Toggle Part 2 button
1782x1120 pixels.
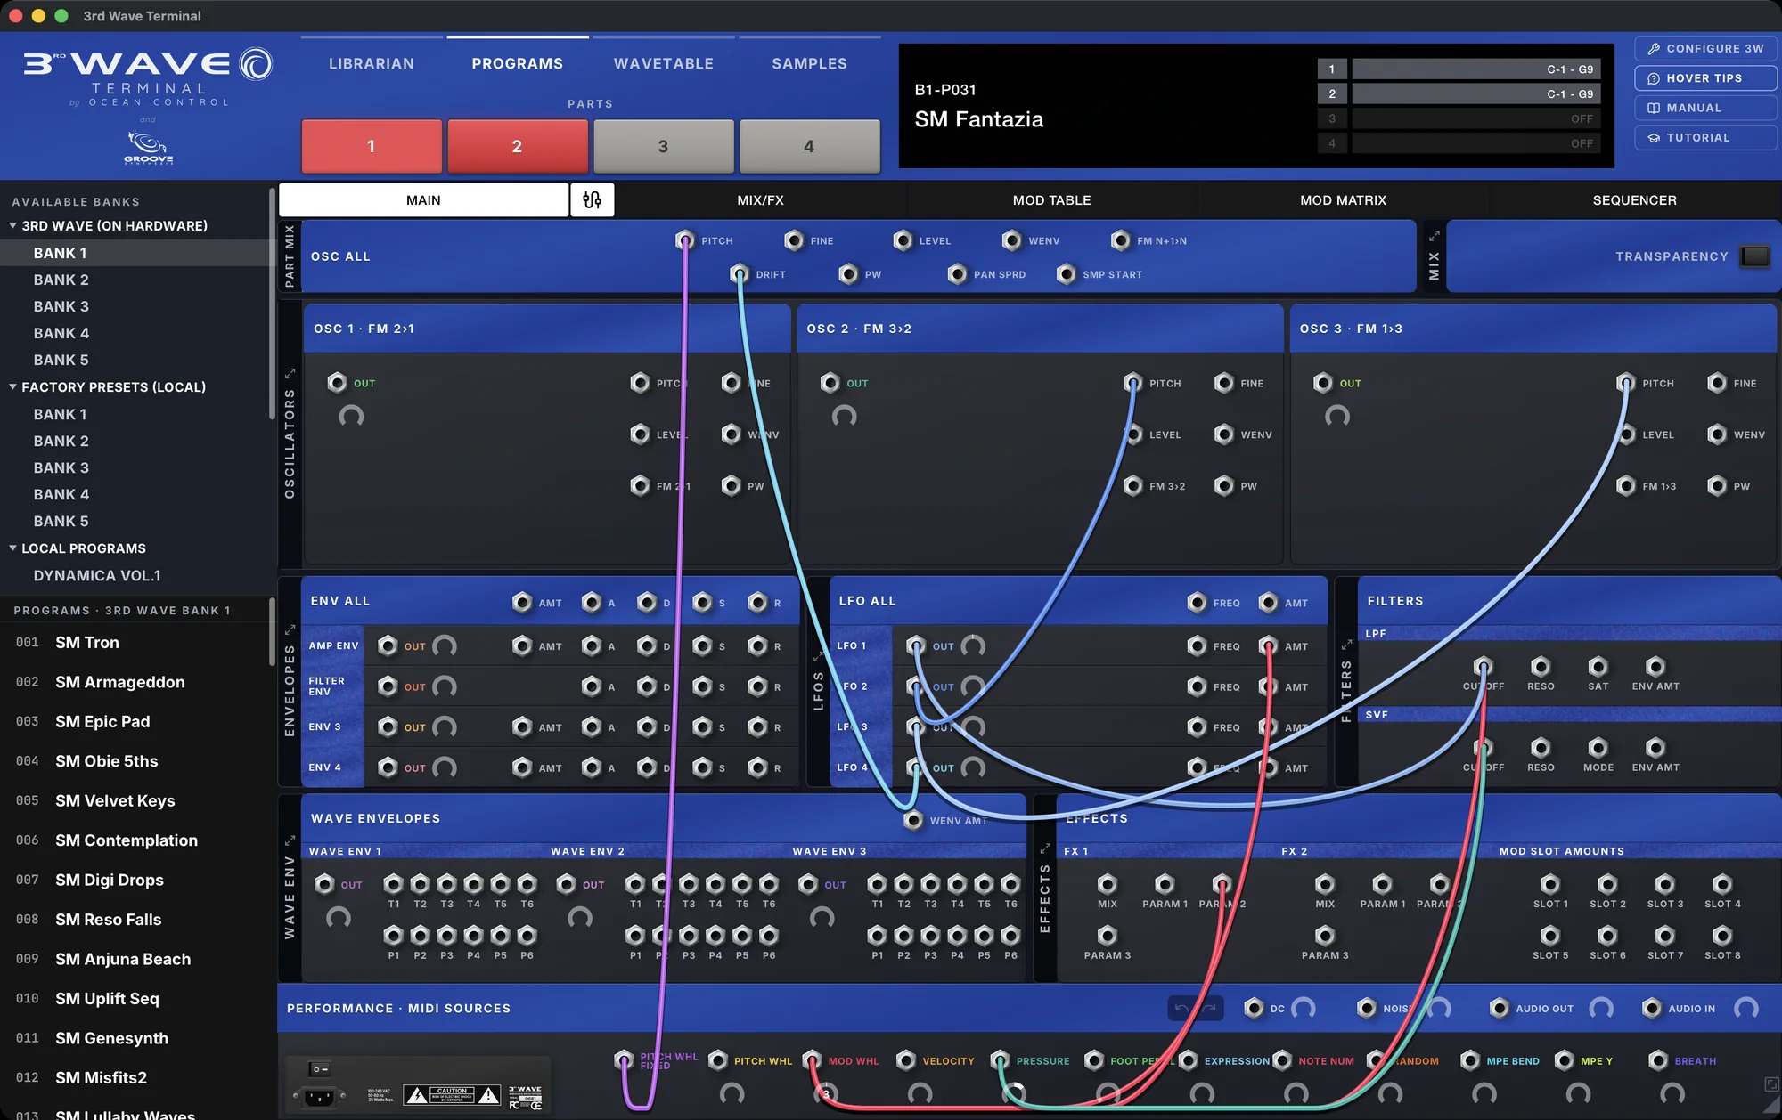click(518, 146)
